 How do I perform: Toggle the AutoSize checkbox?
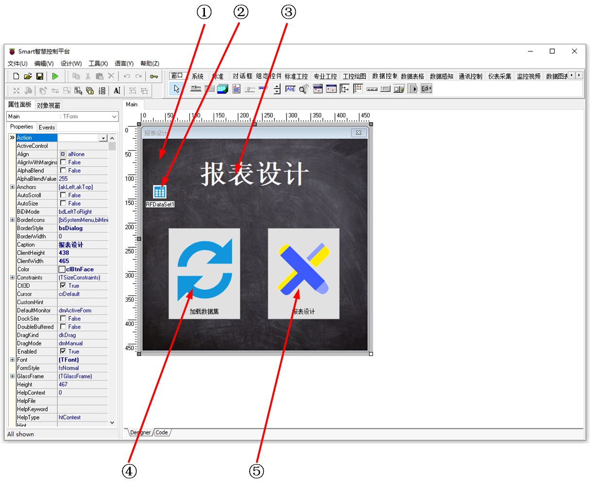[x=63, y=204]
